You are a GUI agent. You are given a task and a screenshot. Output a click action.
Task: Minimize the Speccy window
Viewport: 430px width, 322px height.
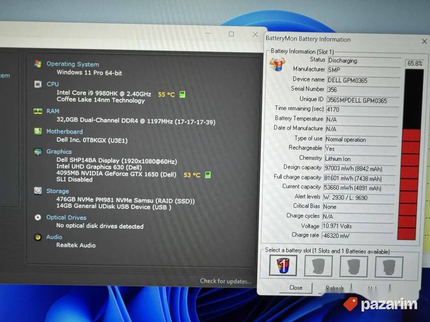pos(208,33)
